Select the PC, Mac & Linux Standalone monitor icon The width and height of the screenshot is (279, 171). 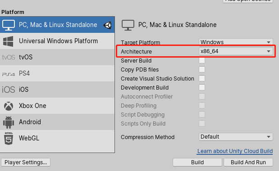pyautogui.click(x=9, y=25)
